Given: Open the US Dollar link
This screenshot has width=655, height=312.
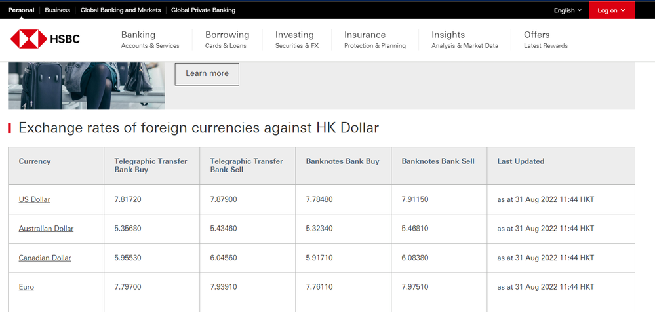Looking at the screenshot, I should (x=34, y=200).
